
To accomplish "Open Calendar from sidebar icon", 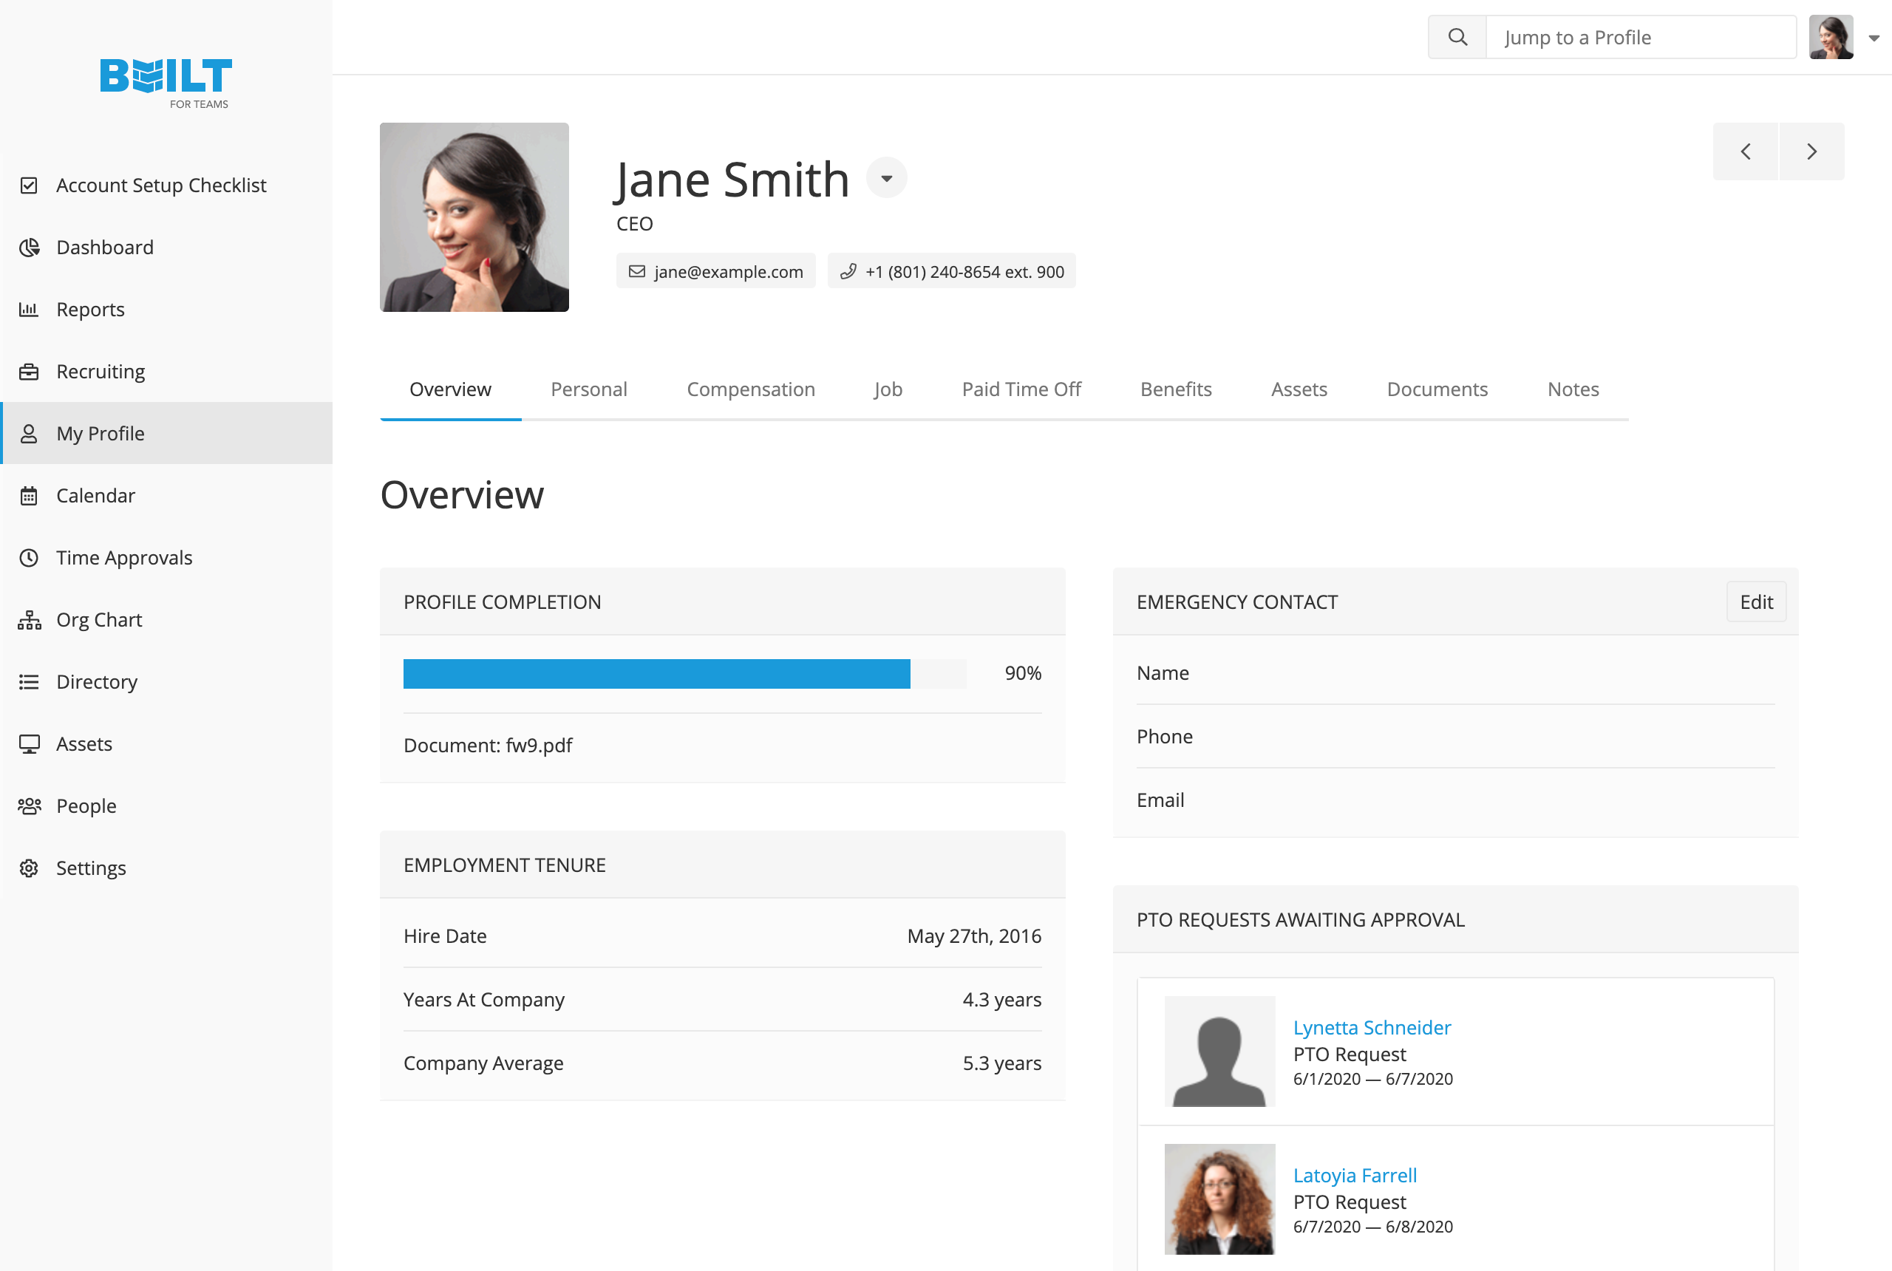I will [29, 495].
